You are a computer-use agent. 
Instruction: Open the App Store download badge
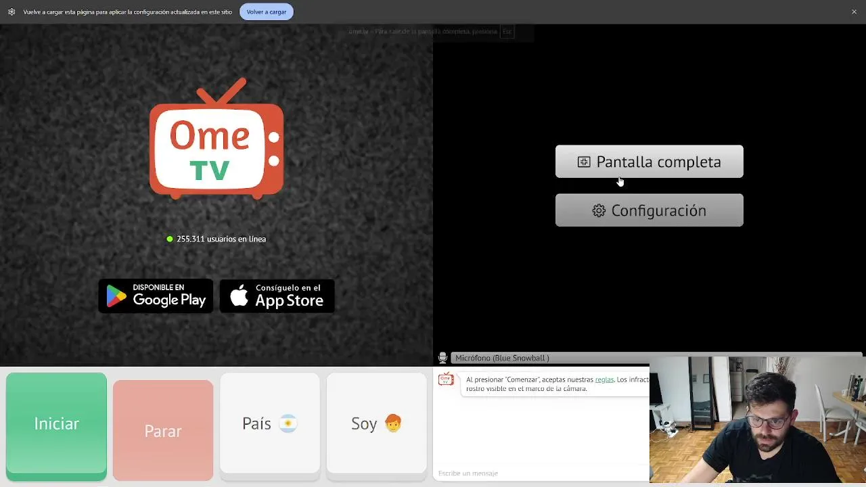277,296
